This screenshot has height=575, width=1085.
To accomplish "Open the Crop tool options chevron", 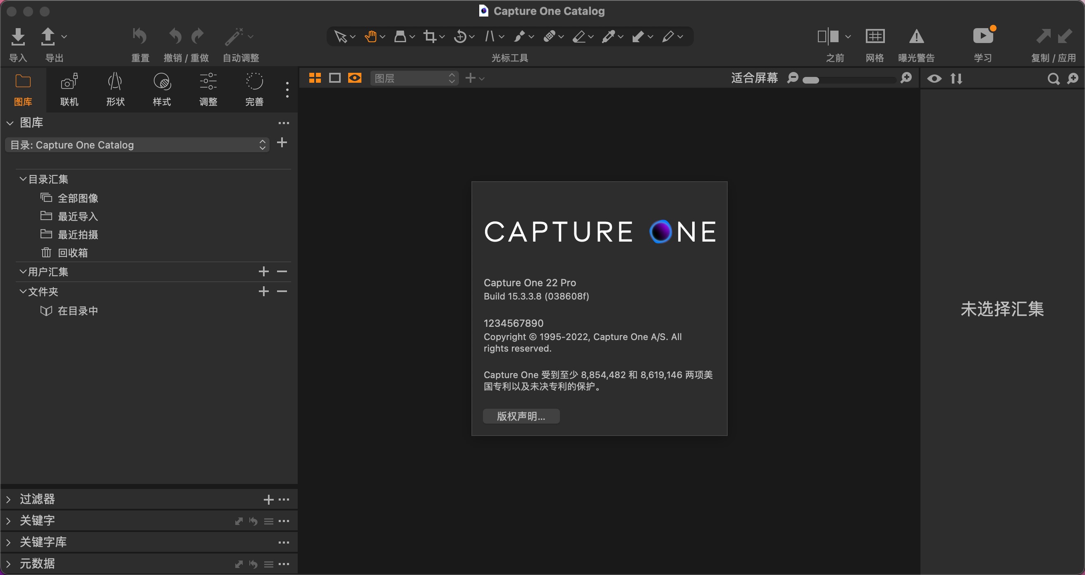I will tap(442, 37).
